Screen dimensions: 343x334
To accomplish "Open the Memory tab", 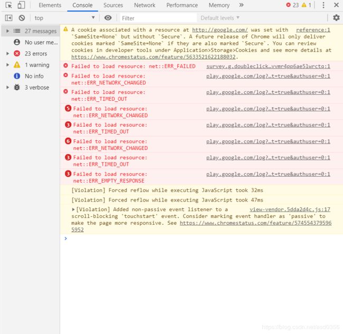I will (219, 5).
